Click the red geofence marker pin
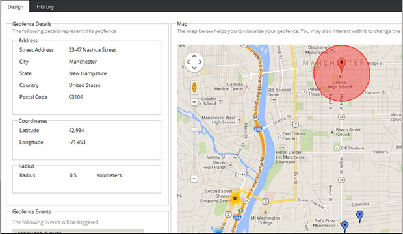Viewport: 403px width, 234px height. [341, 65]
